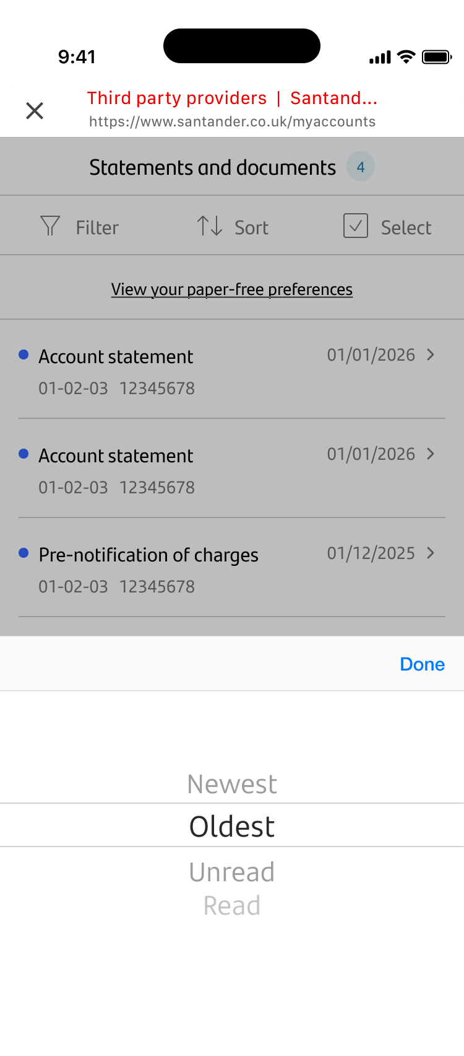Pick the Read option in picker
464x1056 pixels.
(x=232, y=906)
